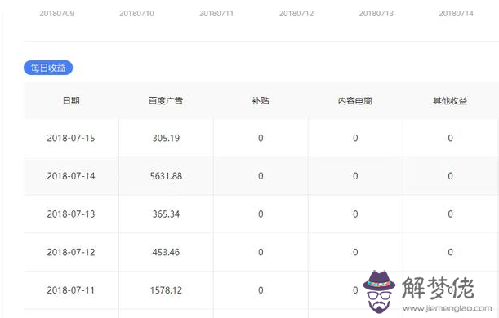Select the 2018-07-13 date cell
This screenshot has height=318, width=499.
click(x=71, y=214)
